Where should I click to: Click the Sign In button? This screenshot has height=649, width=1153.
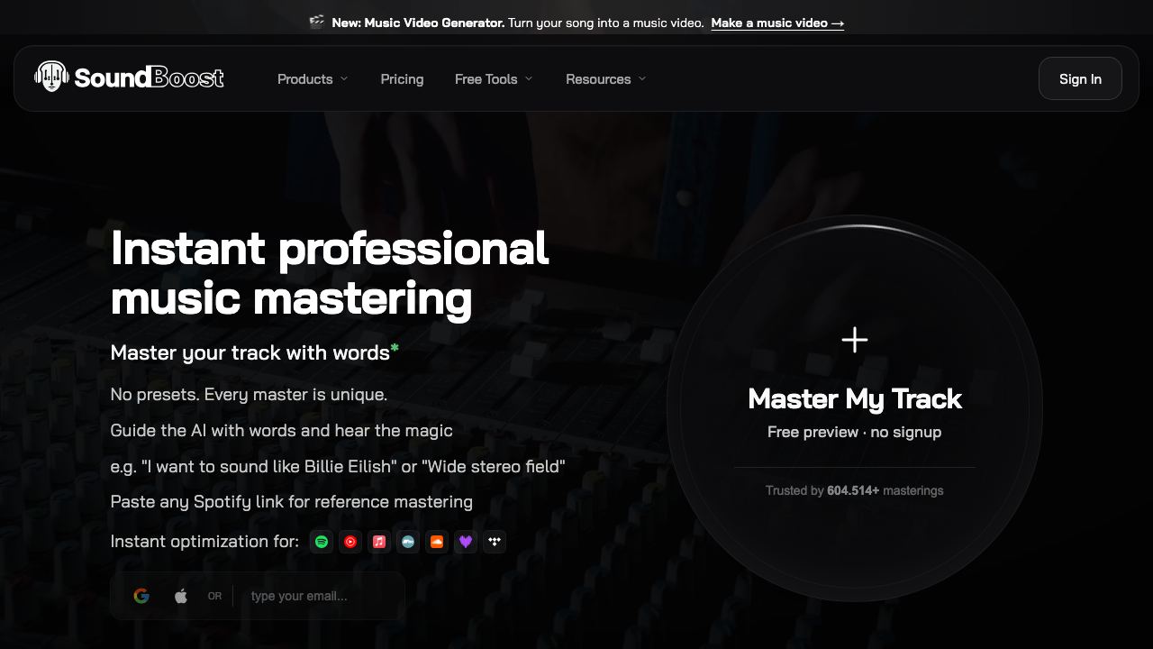[x=1080, y=78]
